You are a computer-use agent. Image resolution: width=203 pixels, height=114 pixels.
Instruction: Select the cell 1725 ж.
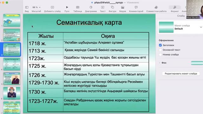(45, 67)
